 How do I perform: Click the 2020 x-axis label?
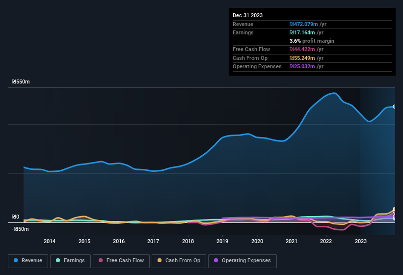click(257, 241)
